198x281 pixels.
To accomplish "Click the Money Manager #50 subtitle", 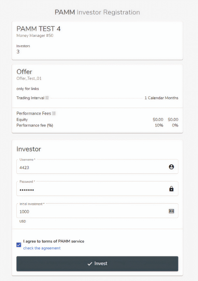I will point(35,36).
